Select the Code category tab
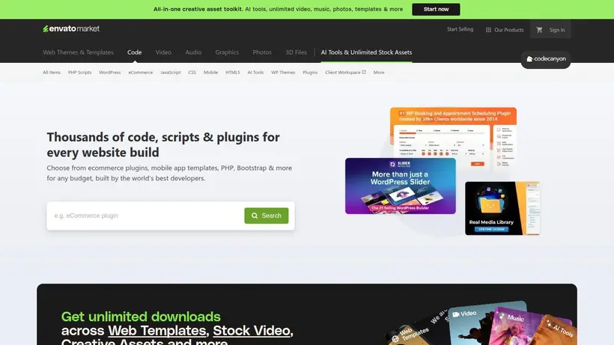 (134, 52)
